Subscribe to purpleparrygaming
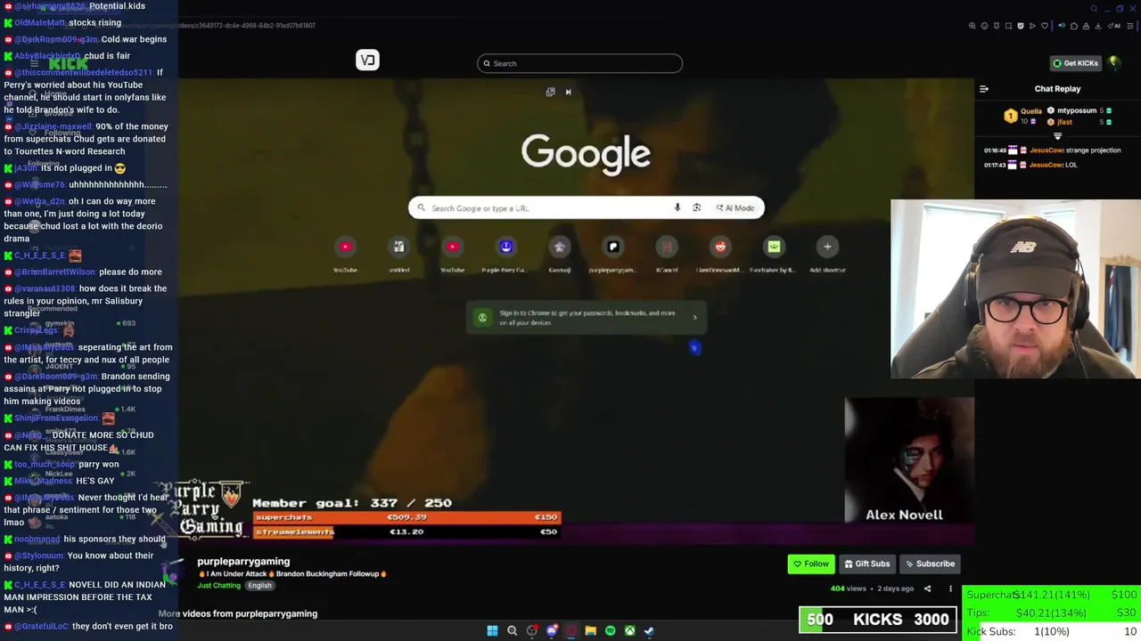The width and height of the screenshot is (1141, 641). (930, 564)
